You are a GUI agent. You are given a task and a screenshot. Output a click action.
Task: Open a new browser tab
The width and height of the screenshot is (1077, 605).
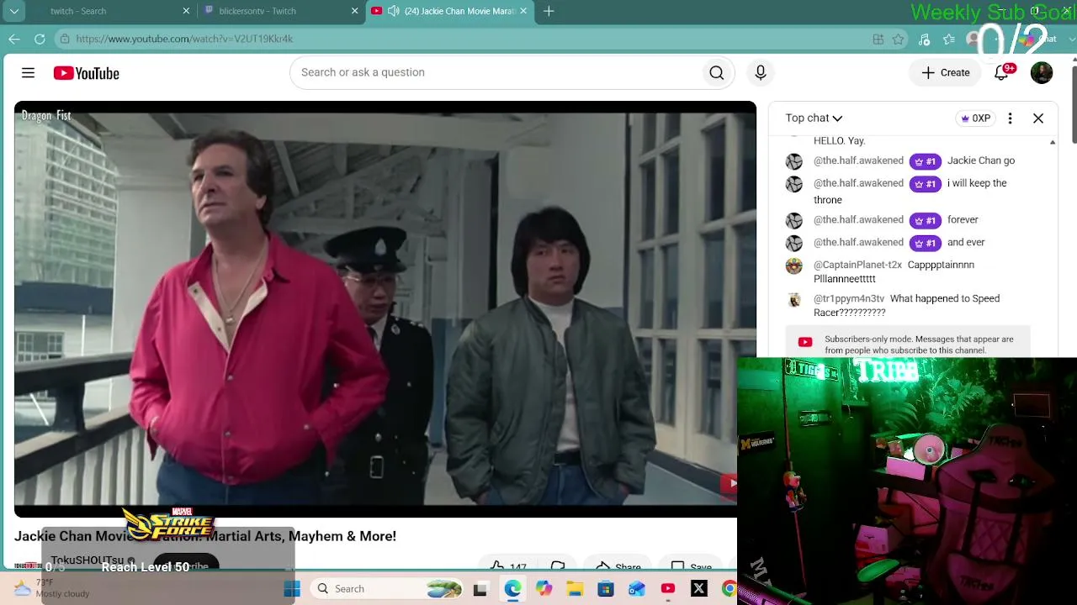(549, 11)
